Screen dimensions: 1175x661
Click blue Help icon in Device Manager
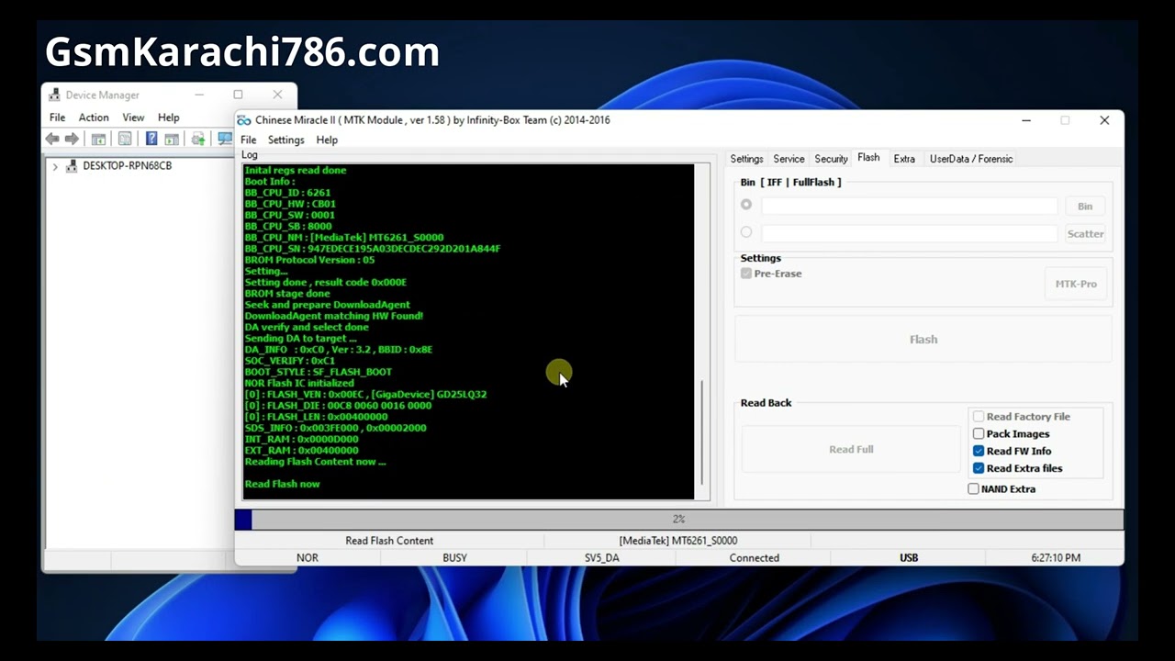pos(151,139)
